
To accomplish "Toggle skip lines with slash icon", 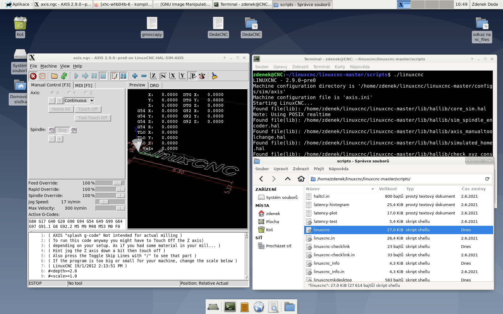I will 114,76.
